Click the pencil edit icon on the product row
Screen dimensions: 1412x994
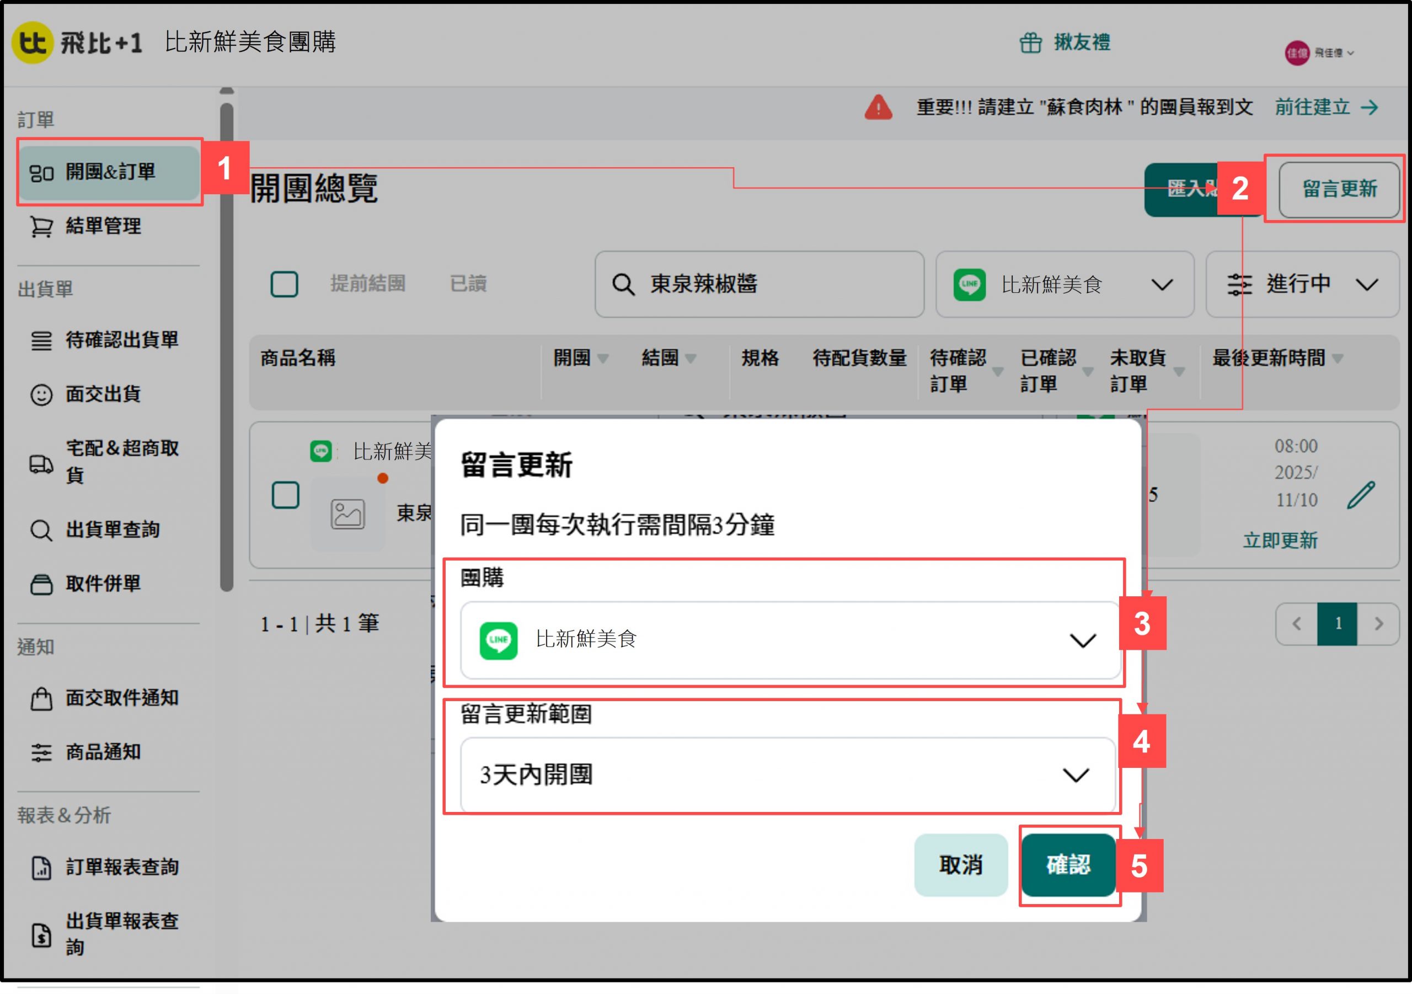(1360, 495)
